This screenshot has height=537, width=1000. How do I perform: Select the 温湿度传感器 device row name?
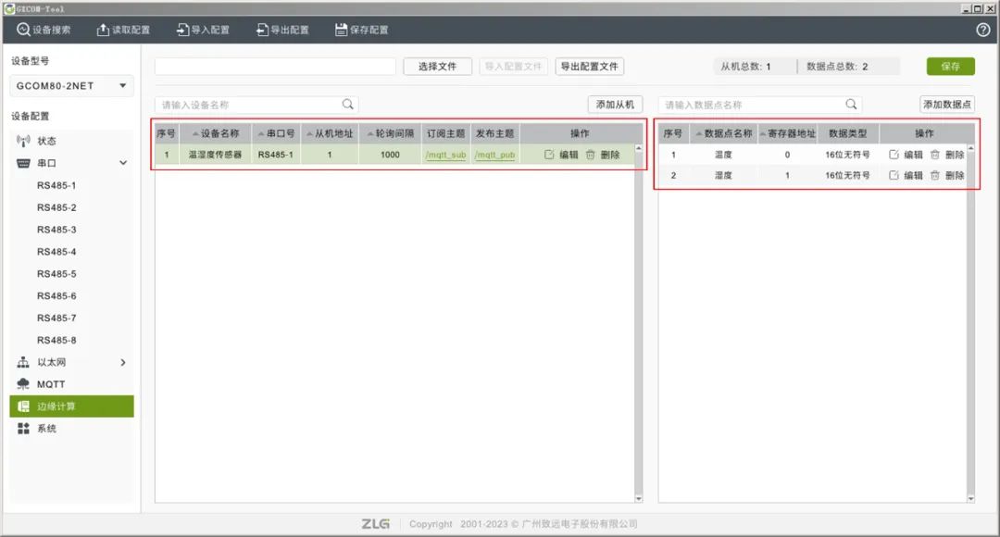215,155
